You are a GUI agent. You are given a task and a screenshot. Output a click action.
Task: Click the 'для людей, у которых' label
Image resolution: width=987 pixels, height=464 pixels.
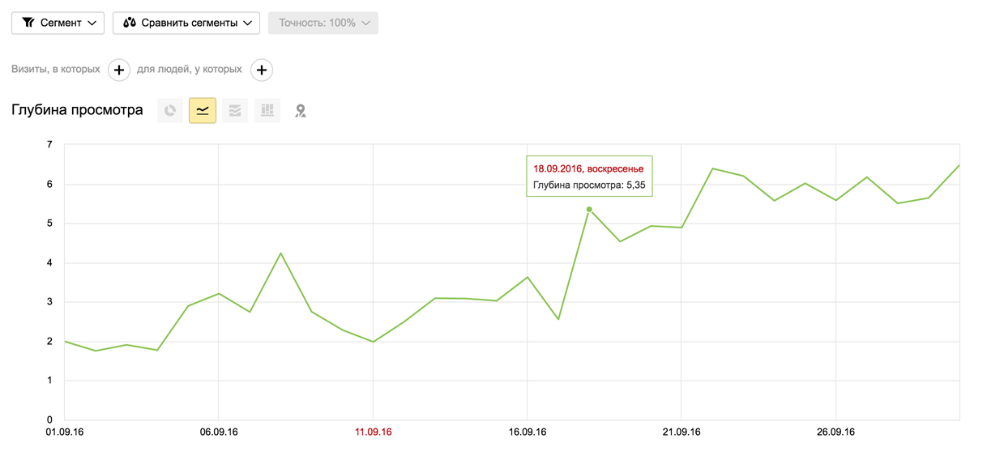pos(190,70)
